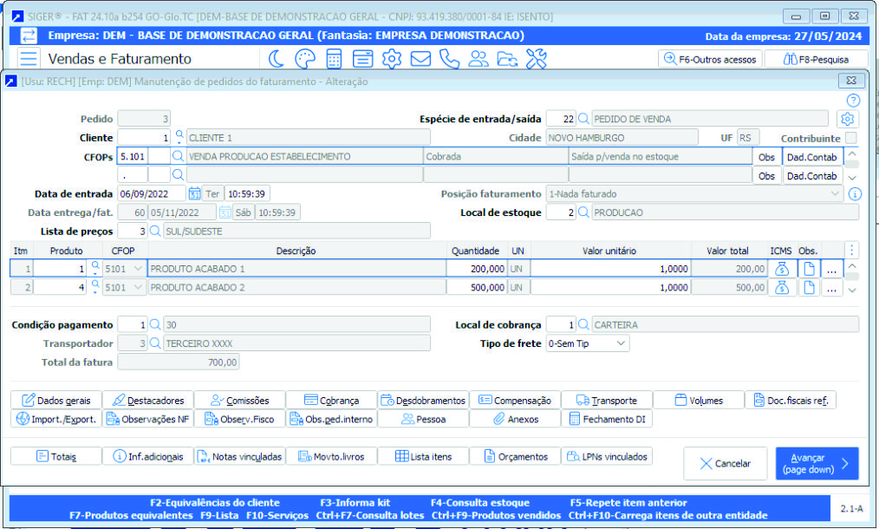The width and height of the screenshot is (879, 529).
Task: Click the Avançar (page down) button
Action: (816, 463)
